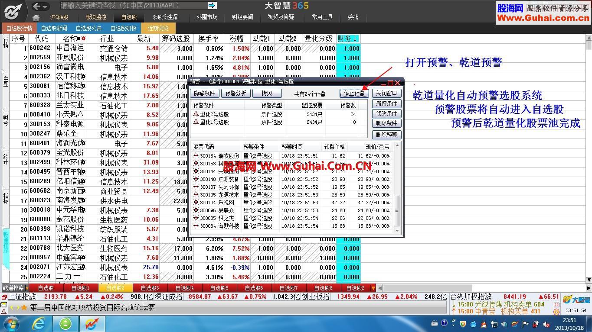The width and height of the screenshot is (592, 332).
Task: Click alert icon for 300104 乐视网
Action: (x=196, y=203)
